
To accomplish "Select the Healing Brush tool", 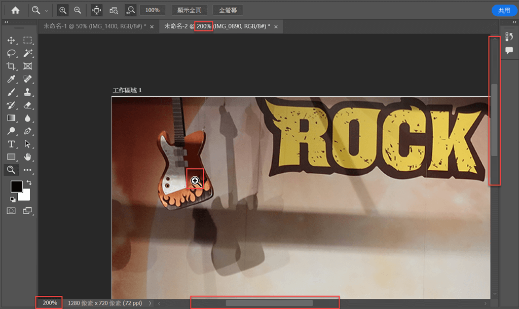I will point(27,79).
